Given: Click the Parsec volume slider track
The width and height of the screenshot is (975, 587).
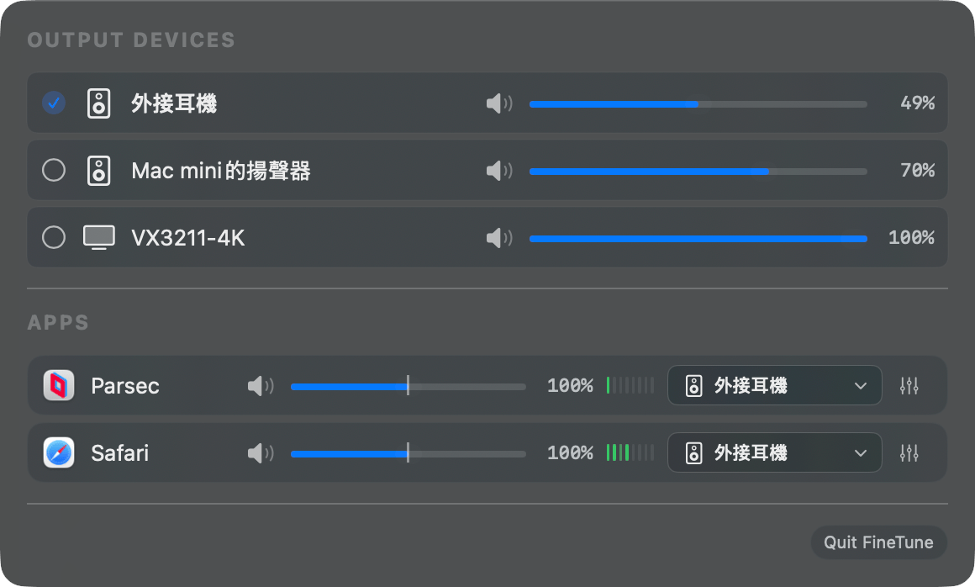Looking at the screenshot, I should [408, 387].
